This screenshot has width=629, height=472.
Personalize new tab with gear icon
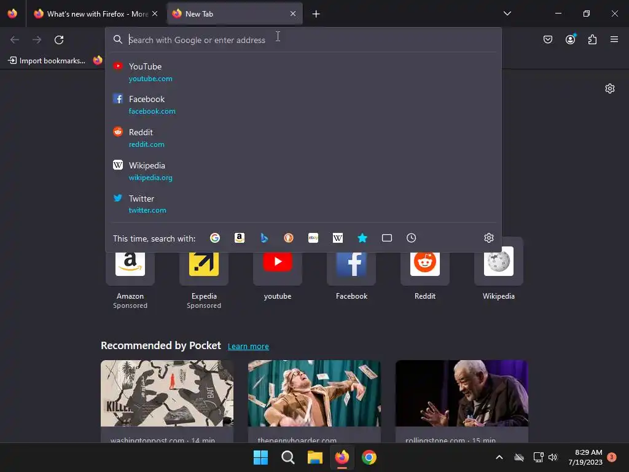tap(610, 88)
